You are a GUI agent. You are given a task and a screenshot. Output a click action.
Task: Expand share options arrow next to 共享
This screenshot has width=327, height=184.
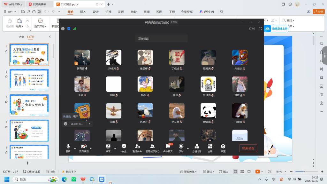115,148
